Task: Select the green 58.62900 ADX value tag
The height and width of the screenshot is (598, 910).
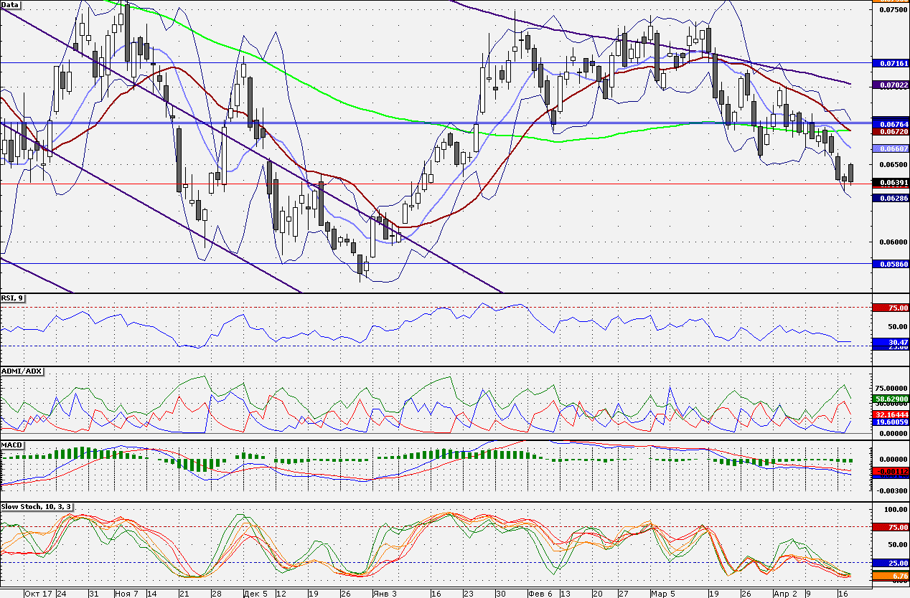Action: 891,398
